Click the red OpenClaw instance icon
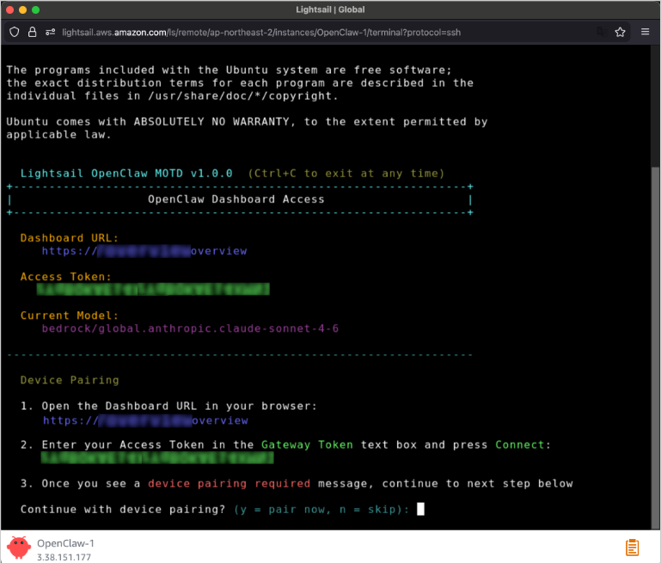This screenshot has height=563, width=661. pyautogui.click(x=18, y=548)
